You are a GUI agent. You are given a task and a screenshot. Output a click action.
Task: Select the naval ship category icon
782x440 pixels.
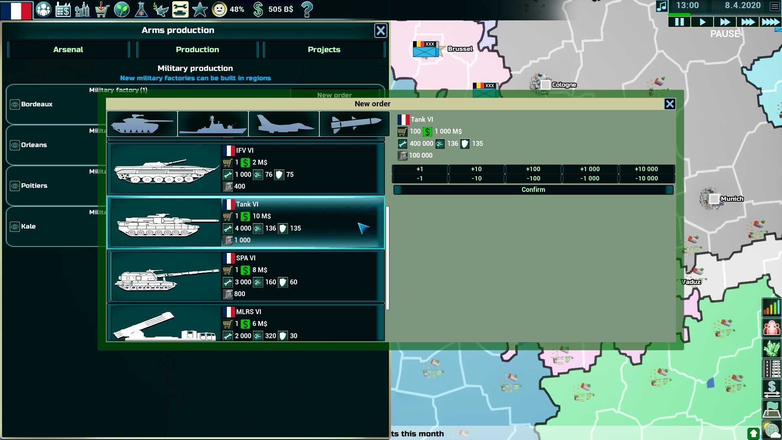point(213,124)
